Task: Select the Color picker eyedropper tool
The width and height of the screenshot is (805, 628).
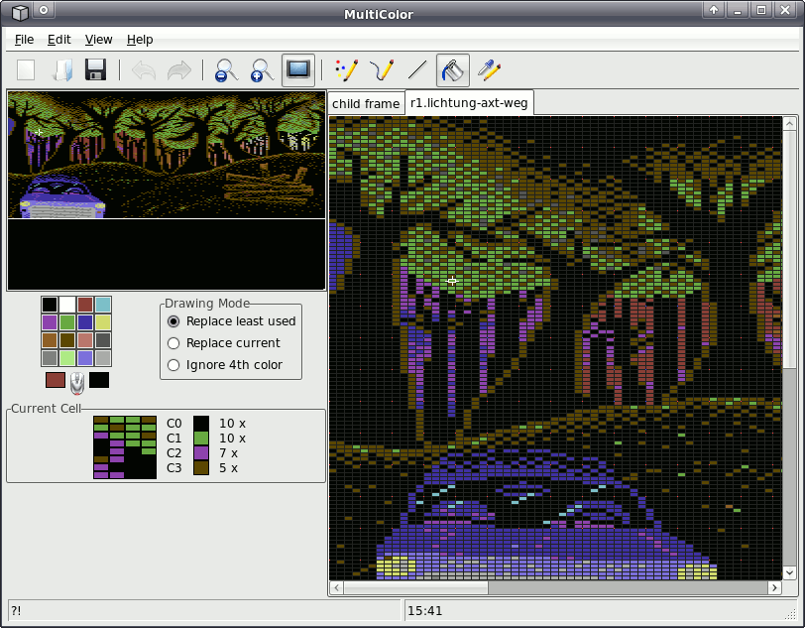Action: pos(489,69)
